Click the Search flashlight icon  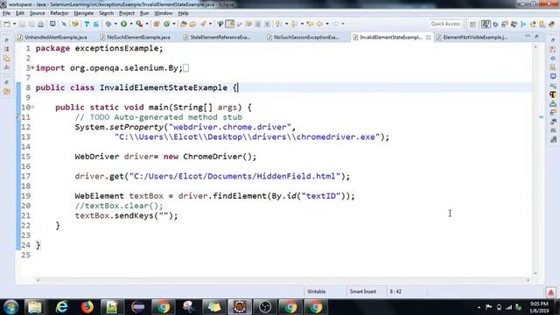pos(203,24)
